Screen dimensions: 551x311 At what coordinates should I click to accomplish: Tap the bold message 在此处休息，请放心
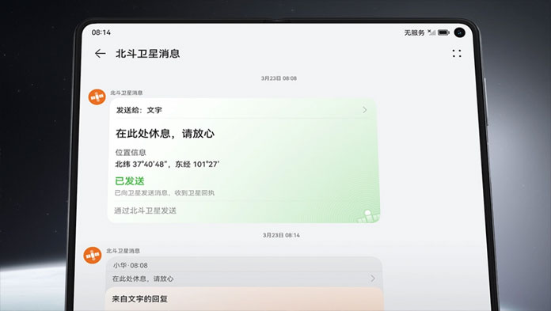165,134
